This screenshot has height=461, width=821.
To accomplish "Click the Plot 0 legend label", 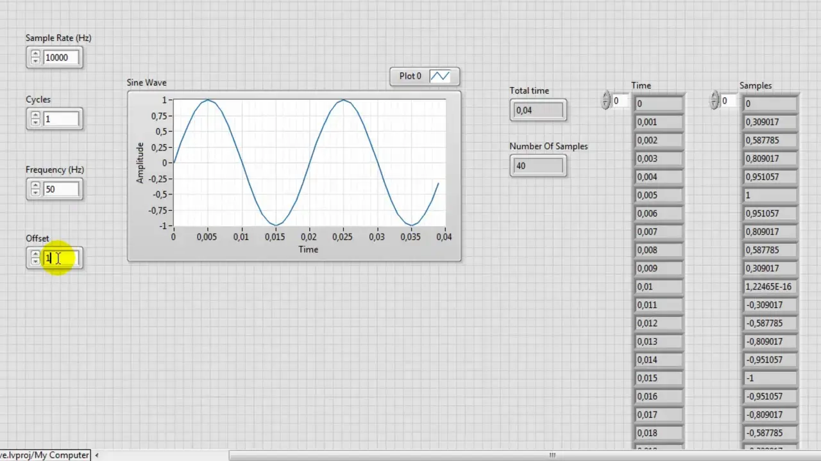I will coord(410,76).
